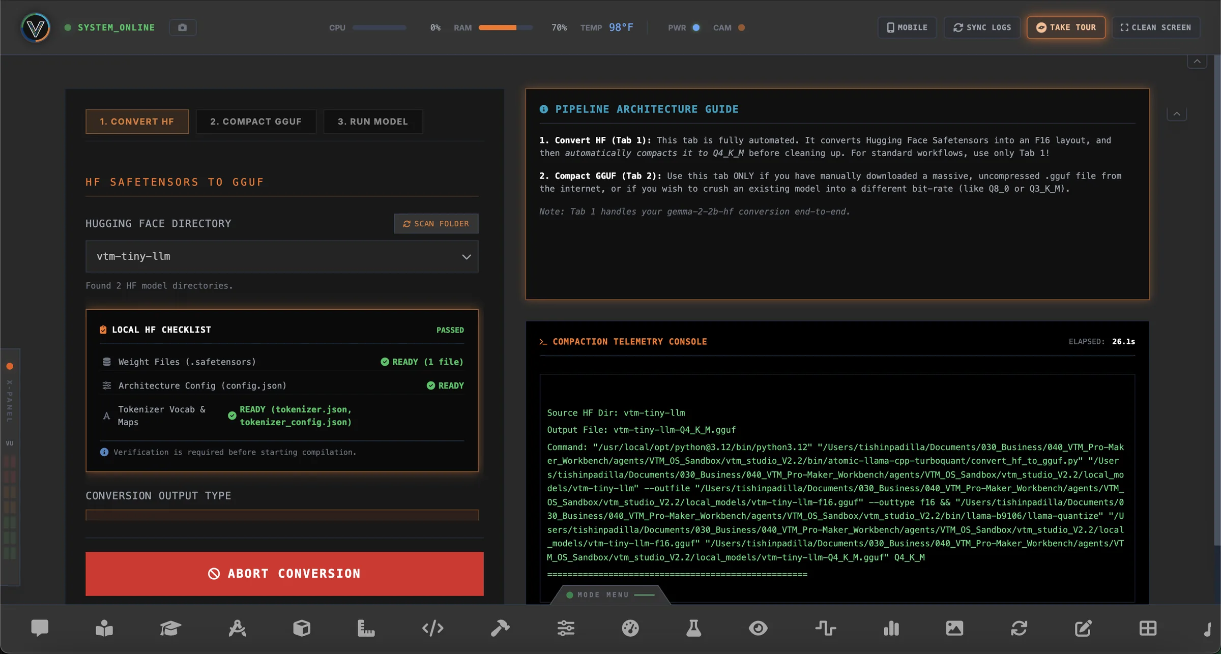The width and height of the screenshot is (1221, 654).
Task: Open the ruler mode icon
Action: pos(366,628)
